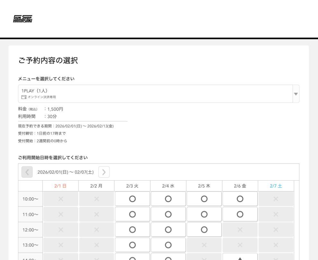The width and height of the screenshot is (318, 260).
Task: Click the 2/7 土 column header
Action: [276, 186]
